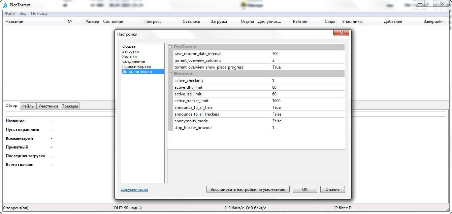Select the active_dht_limit property name

[188, 87]
